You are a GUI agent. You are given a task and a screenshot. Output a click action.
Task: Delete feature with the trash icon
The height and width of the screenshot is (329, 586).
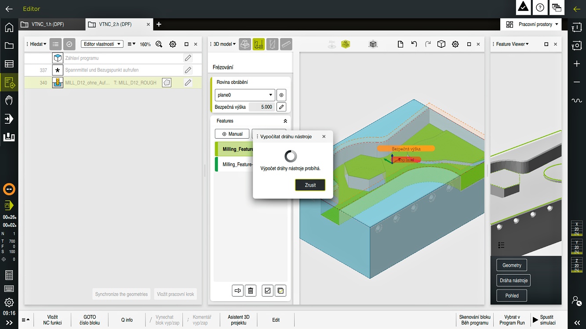click(x=251, y=290)
